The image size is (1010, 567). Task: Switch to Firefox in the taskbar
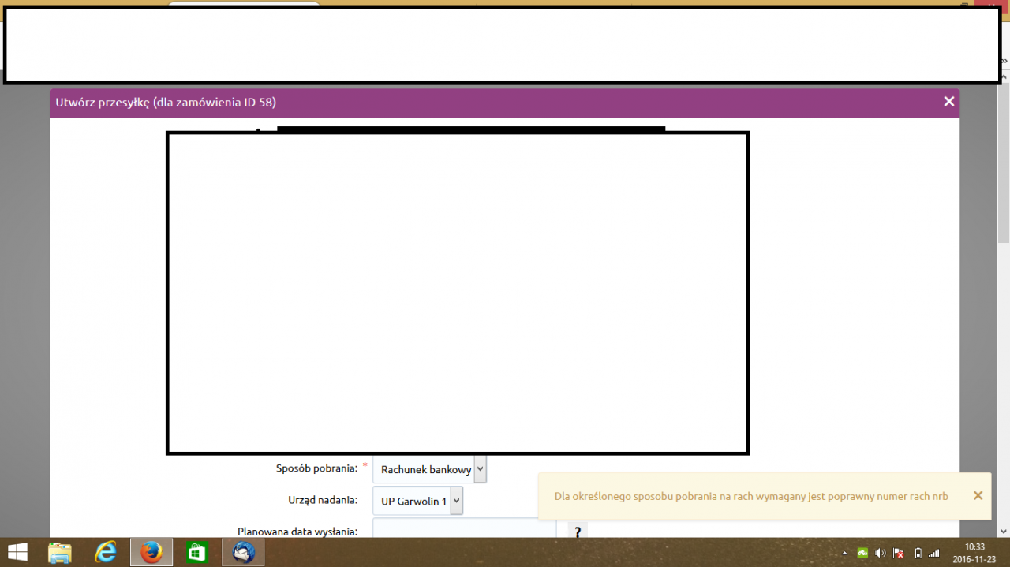[x=151, y=552]
